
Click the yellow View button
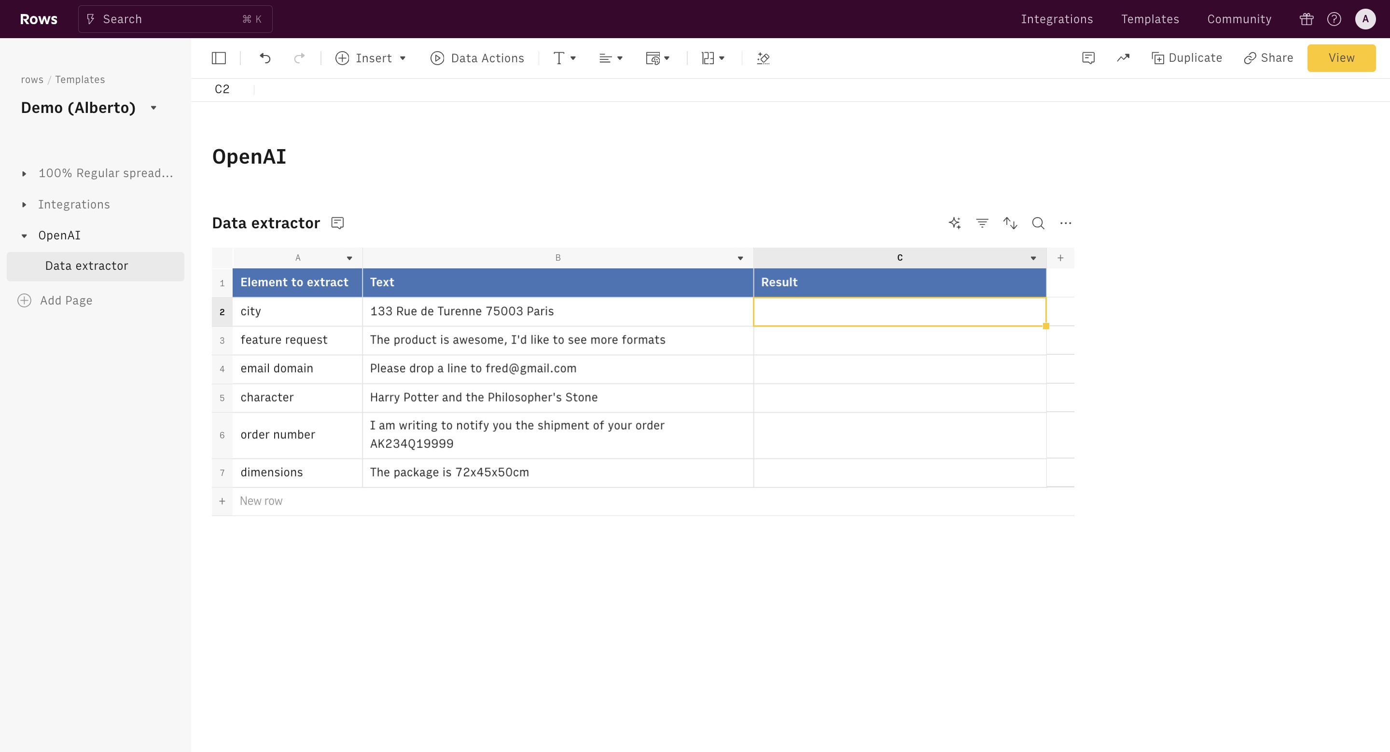tap(1341, 58)
